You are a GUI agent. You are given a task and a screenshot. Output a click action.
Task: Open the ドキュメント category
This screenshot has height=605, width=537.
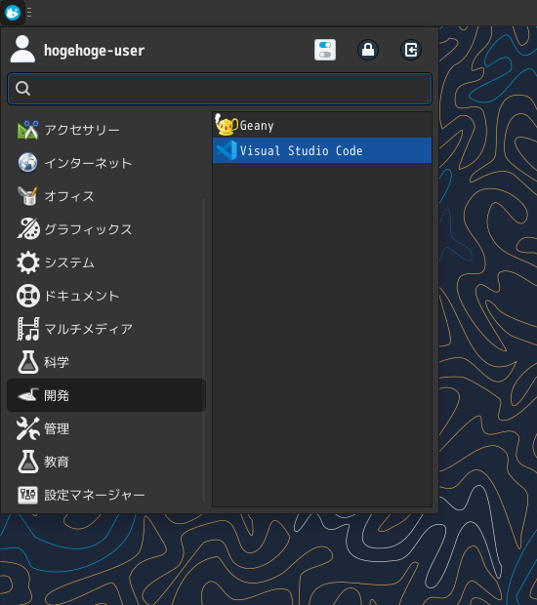[x=106, y=296]
